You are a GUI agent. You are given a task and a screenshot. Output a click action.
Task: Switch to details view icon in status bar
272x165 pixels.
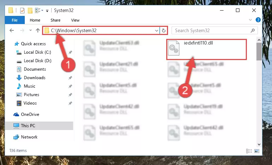249,151
